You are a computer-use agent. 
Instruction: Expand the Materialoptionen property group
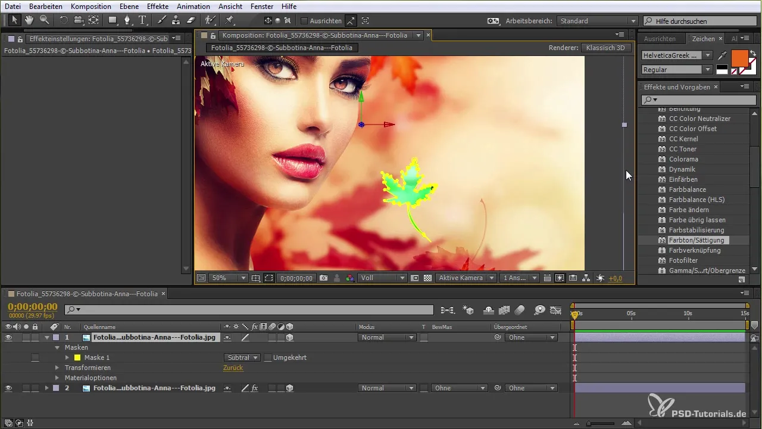(57, 378)
